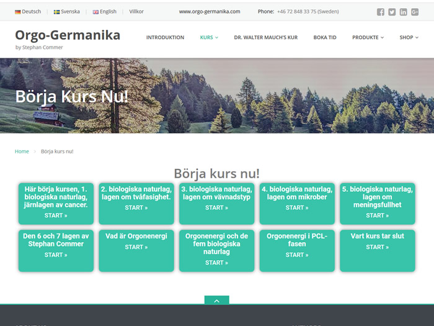Expand the Shop dropdown menu

point(409,37)
